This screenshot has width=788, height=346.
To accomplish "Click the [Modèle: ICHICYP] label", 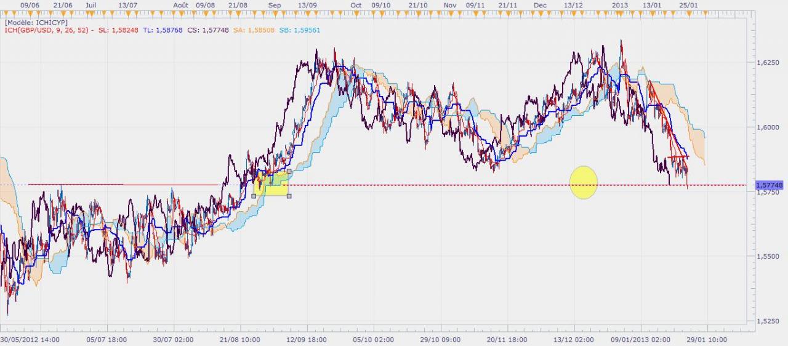I will 35,22.
